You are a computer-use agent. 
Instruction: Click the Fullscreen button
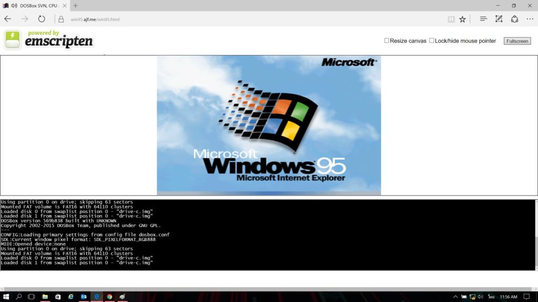[x=517, y=40]
